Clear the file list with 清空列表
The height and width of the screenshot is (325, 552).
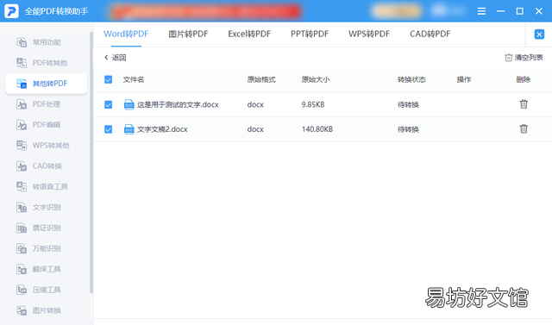pyautogui.click(x=524, y=58)
